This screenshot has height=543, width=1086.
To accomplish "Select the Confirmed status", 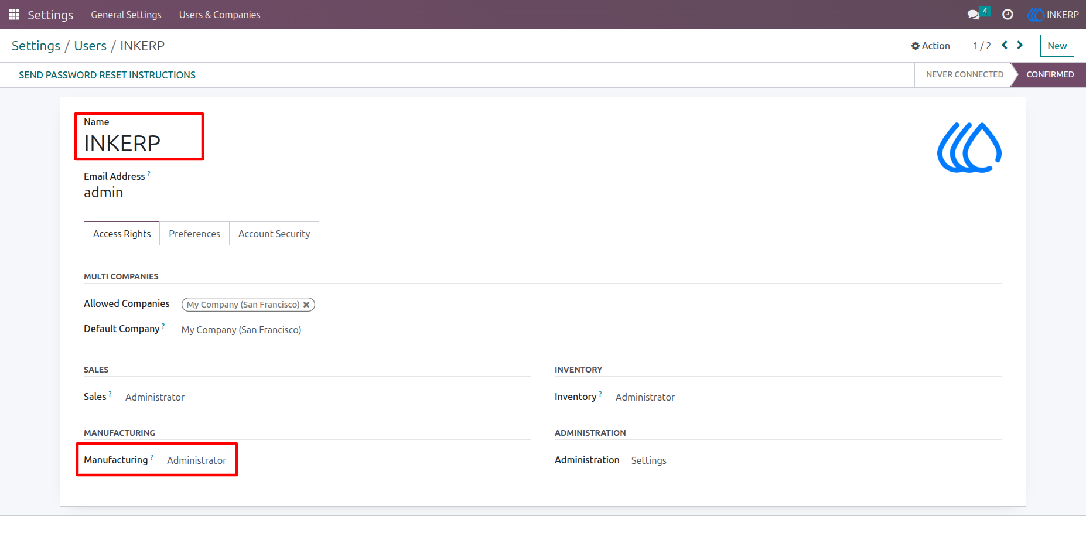I will tap(1050, 74).
